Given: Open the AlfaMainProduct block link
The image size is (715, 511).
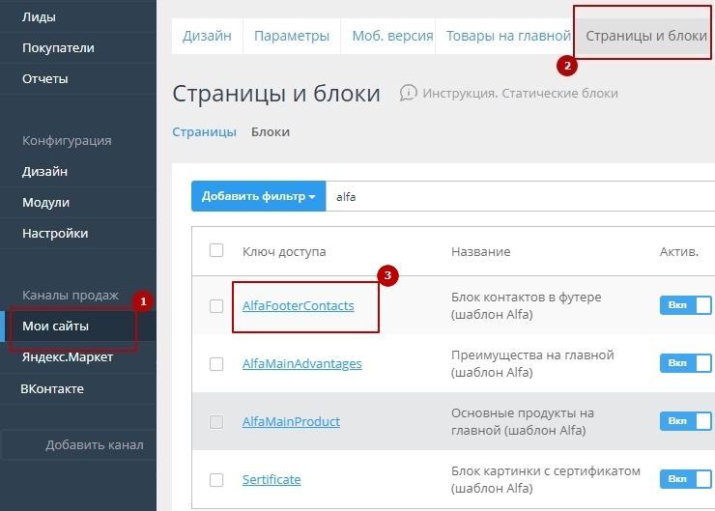Looking at the screenshot, I should pos(291,422).
